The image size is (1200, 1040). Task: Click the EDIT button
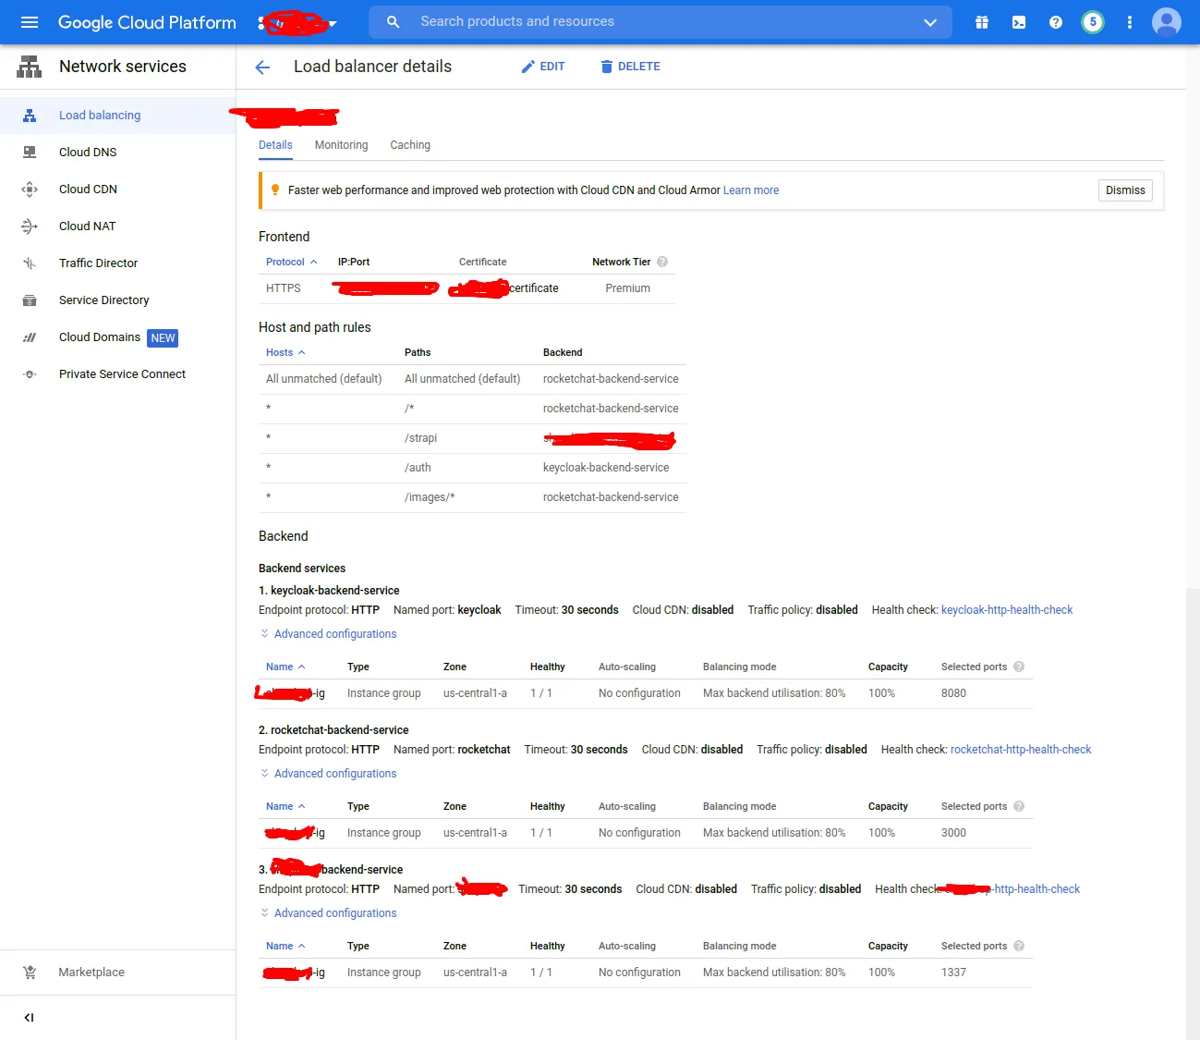pos(543,67)
